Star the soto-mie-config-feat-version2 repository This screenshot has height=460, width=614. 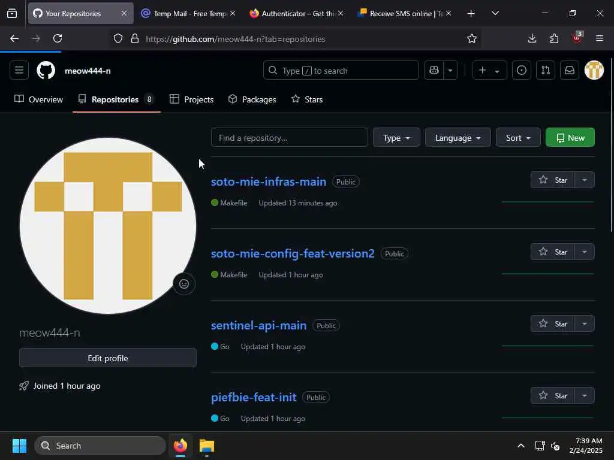click(x=552, y=252)
